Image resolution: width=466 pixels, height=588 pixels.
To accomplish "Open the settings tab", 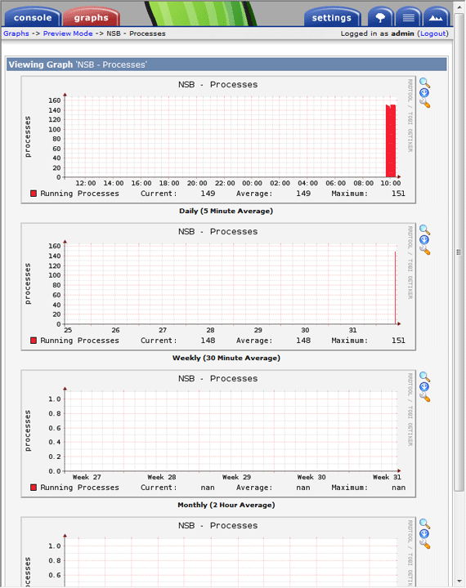I will click(332, 18).
